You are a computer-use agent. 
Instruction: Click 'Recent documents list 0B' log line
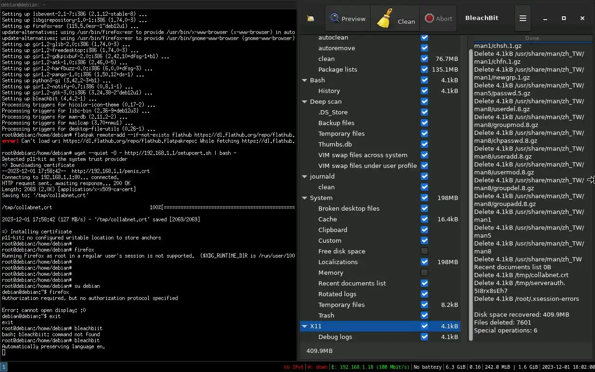tap(512, 267)
